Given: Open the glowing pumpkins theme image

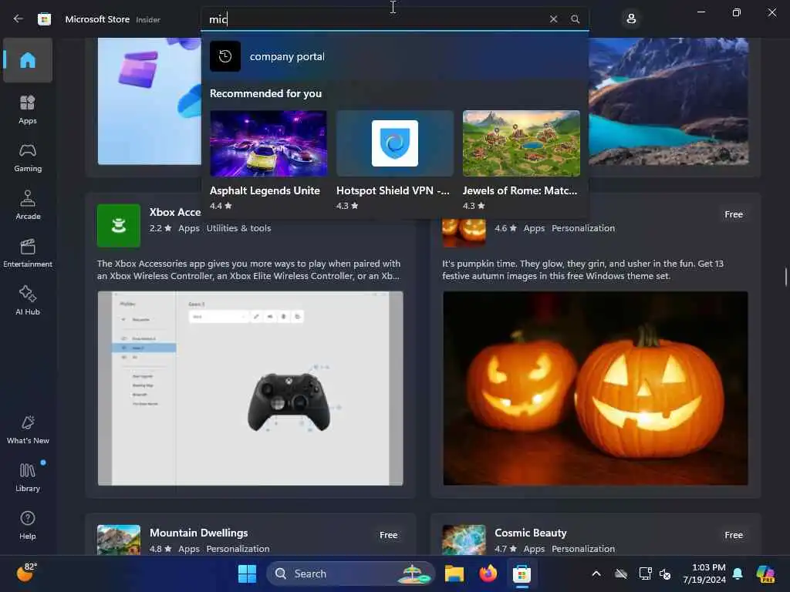Looking at the screenshot, I should (596, 388).
